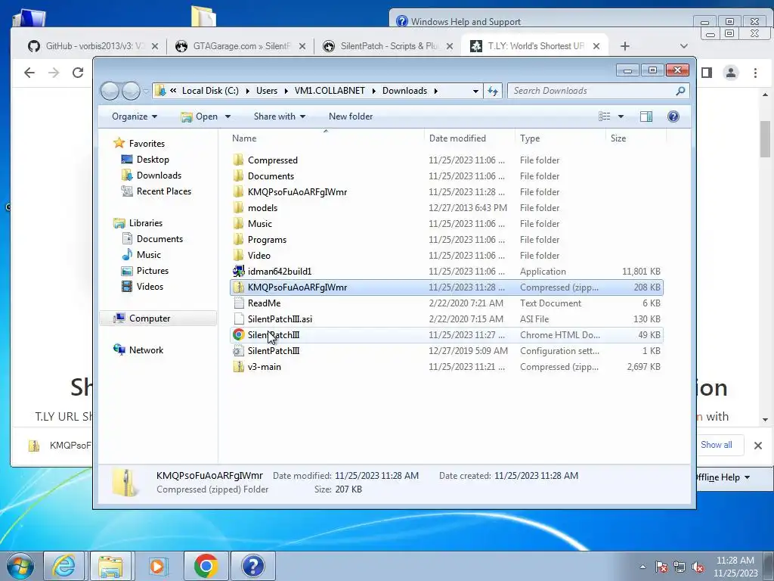Switch to the GTAGarage.com SilentPatch tab
Image resolution: width=774 pixels, height=581 pixels.
241,46
